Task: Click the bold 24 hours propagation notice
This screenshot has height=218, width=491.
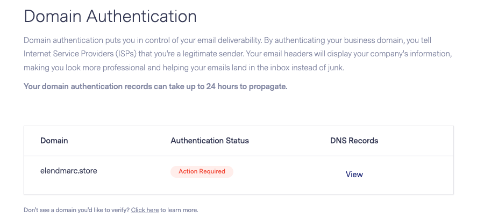Action: (x=155, y=86)
